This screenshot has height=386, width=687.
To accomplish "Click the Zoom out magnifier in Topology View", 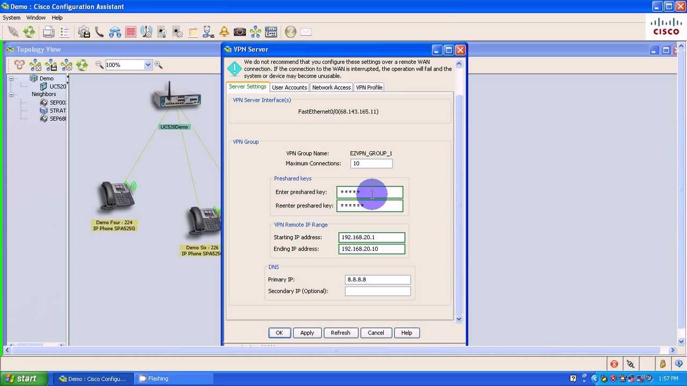I will tap(99, 65).
